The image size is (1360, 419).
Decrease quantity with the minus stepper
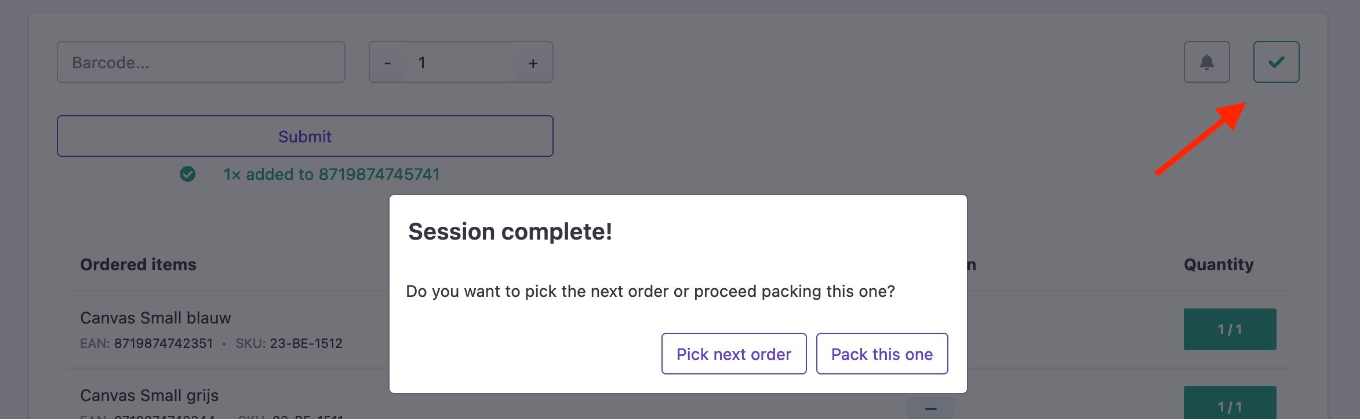pyautogui.click(x=387, y=63)
